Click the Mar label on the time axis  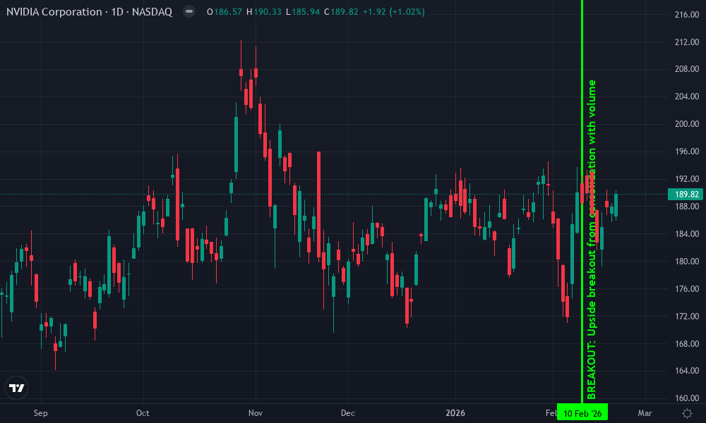[x=645, y=413]
